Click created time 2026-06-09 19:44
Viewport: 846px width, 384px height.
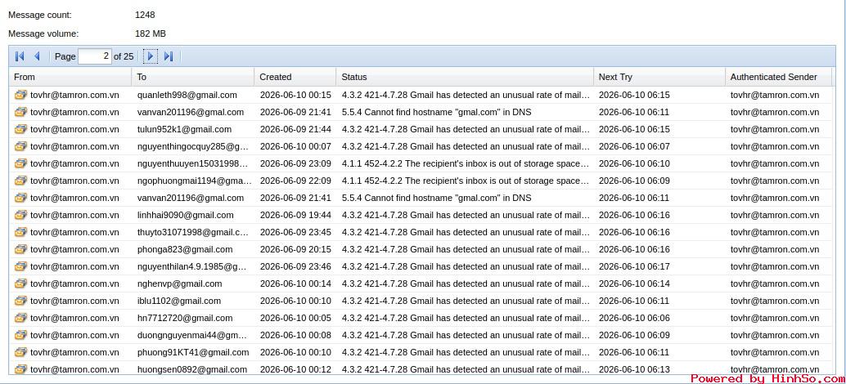pyautogui.click(x=295, y=215)
